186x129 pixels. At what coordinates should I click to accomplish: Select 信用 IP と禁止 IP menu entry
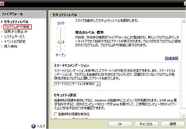pyautogui.click(x=15, y=31)
